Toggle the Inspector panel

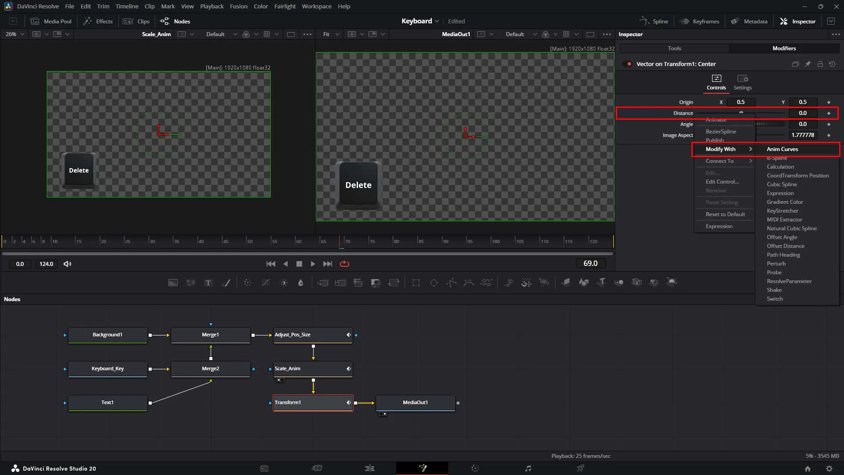798,21
